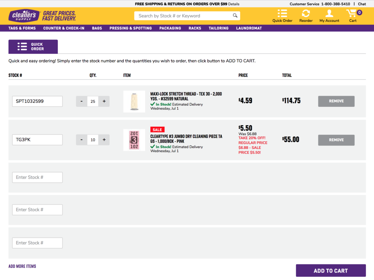
Task: Increase quantity for SPT1032599 thread
Action: point(104,101)
